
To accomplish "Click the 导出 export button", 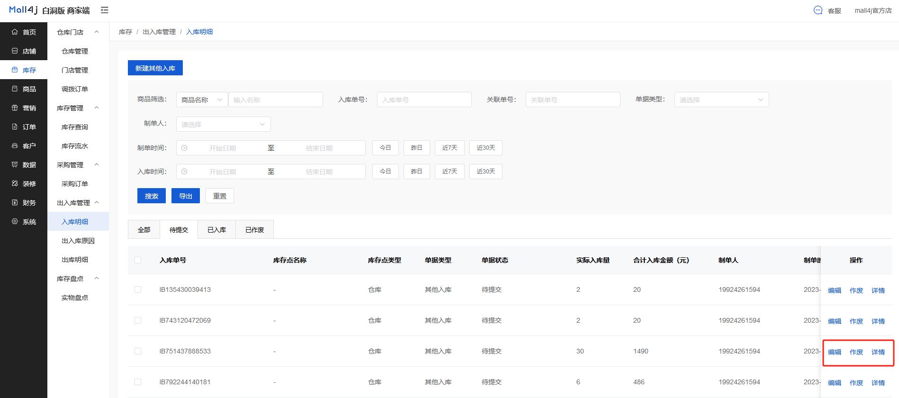I will pos(186,196).
